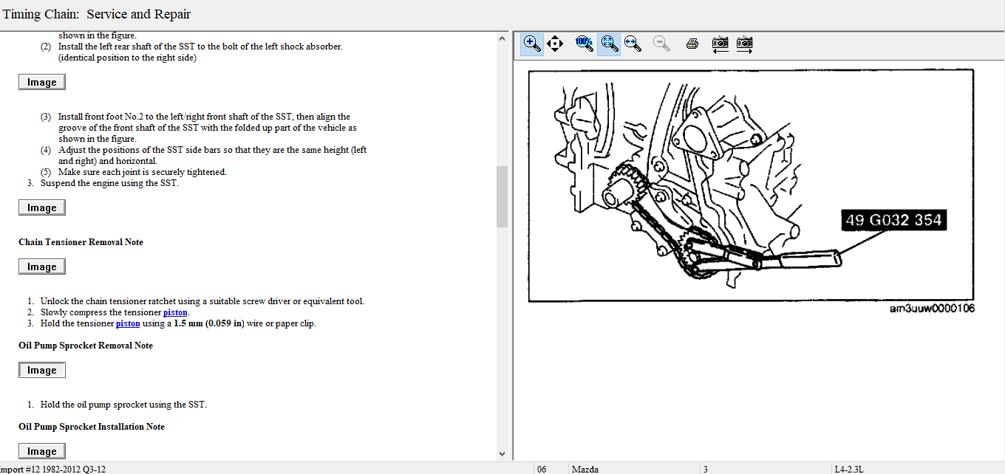Click the '06' status bar entry
Image resolution: width=1005 pixels, height=474 pixels.
(x=542, y=469)
